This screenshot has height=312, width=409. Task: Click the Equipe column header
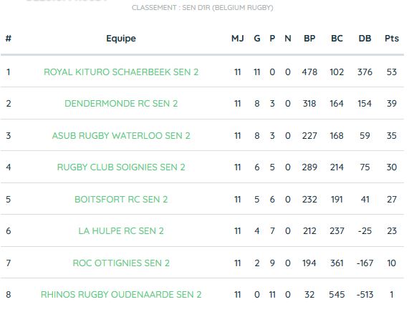coord(121,39)
